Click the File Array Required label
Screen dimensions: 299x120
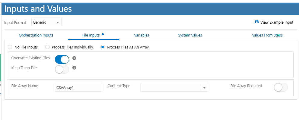click(x=246, y=86)
